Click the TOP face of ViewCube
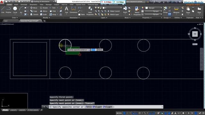 (195, 34)
